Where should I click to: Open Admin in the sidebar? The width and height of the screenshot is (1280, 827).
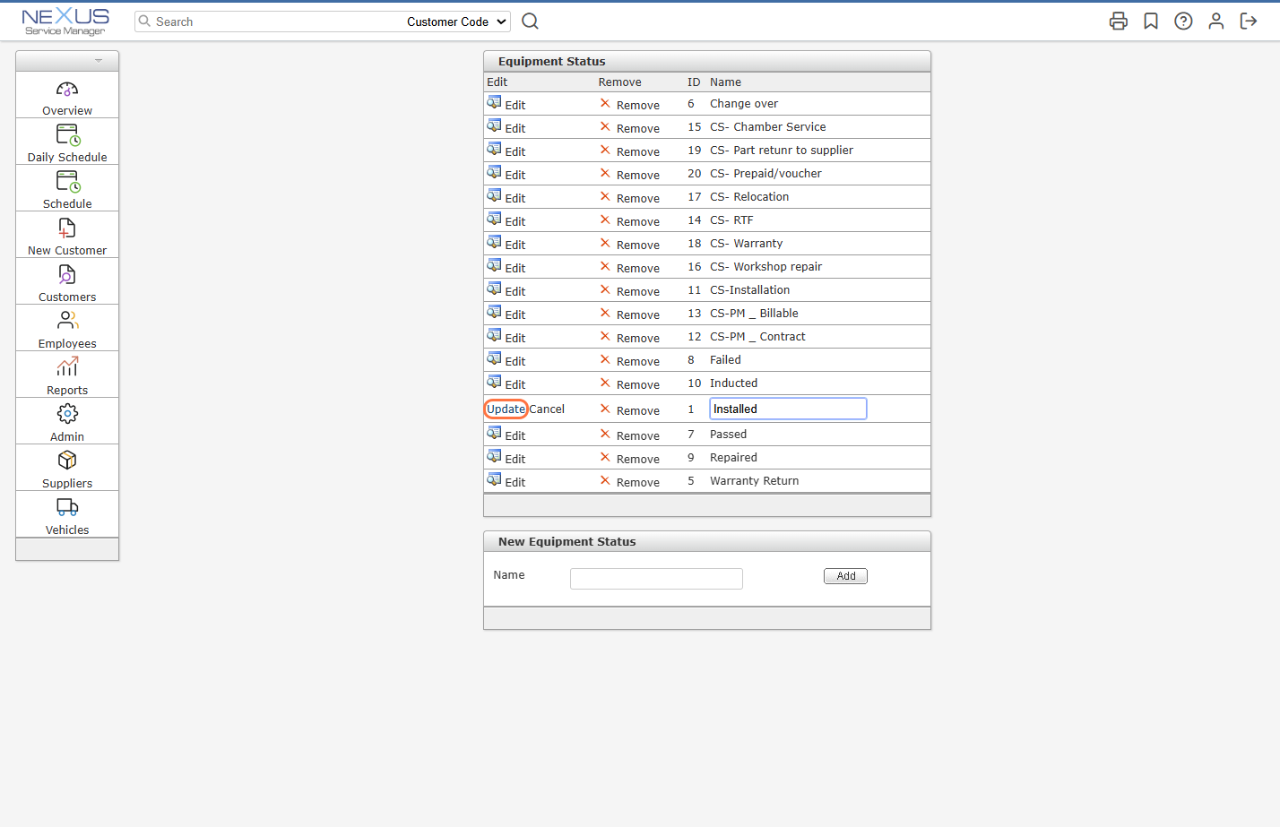(67, 421)
